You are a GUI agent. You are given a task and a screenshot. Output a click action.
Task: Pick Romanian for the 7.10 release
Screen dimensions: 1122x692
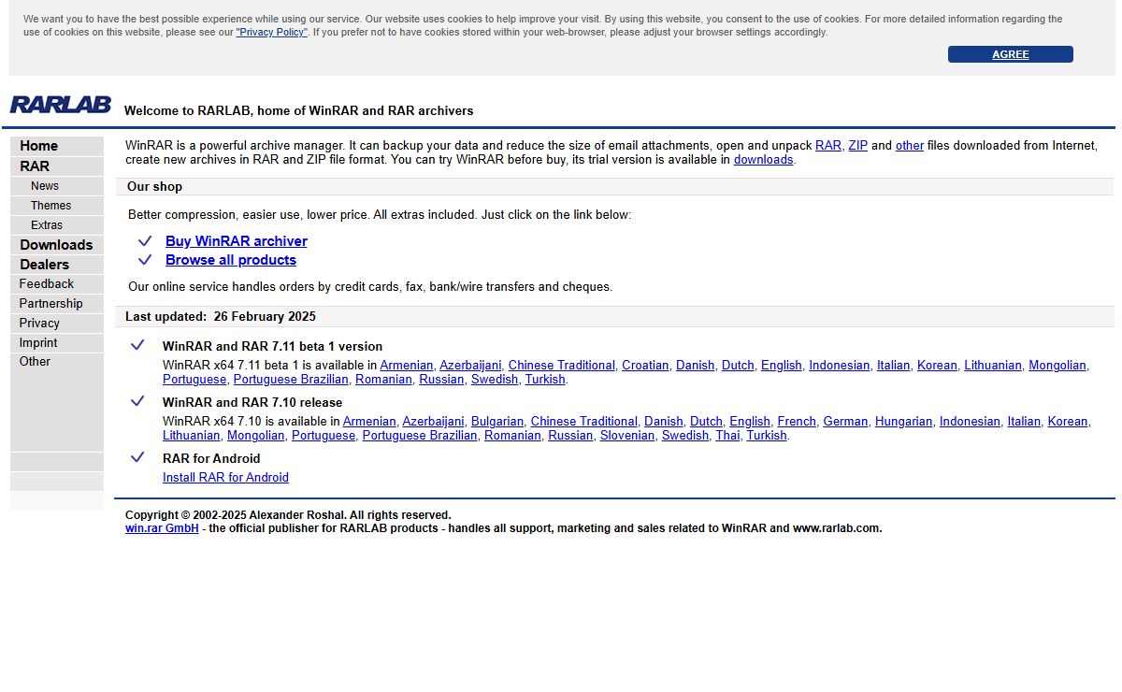pos(512,436)
